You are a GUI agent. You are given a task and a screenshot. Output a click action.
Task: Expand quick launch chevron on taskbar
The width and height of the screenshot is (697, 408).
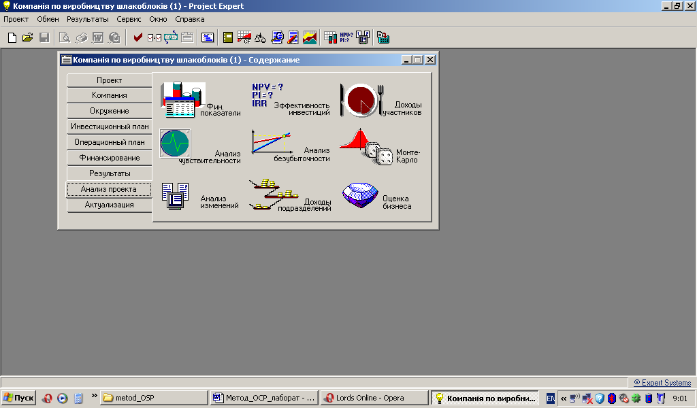coord(94,396)
